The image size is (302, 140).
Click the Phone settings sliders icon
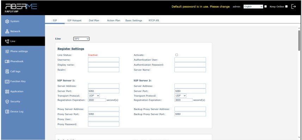pyautogui.click(x=7, y=51)
